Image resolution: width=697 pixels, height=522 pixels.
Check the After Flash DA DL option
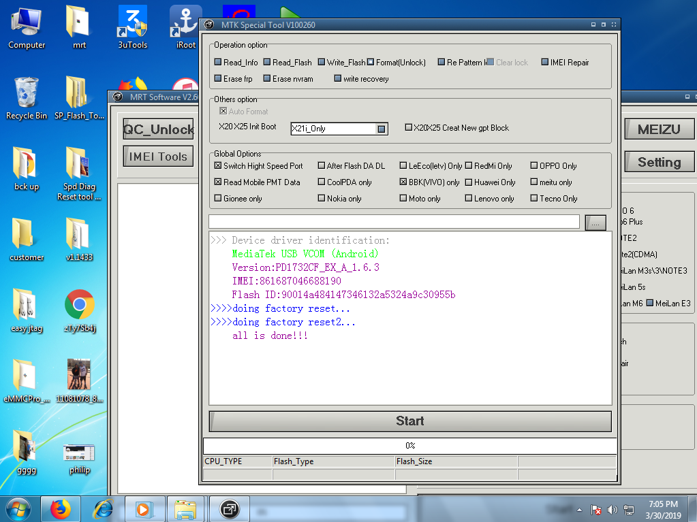pos(322,165)
